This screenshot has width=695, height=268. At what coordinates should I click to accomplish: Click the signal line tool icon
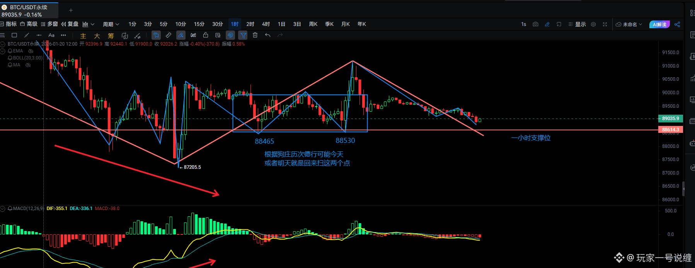(137, 36)
